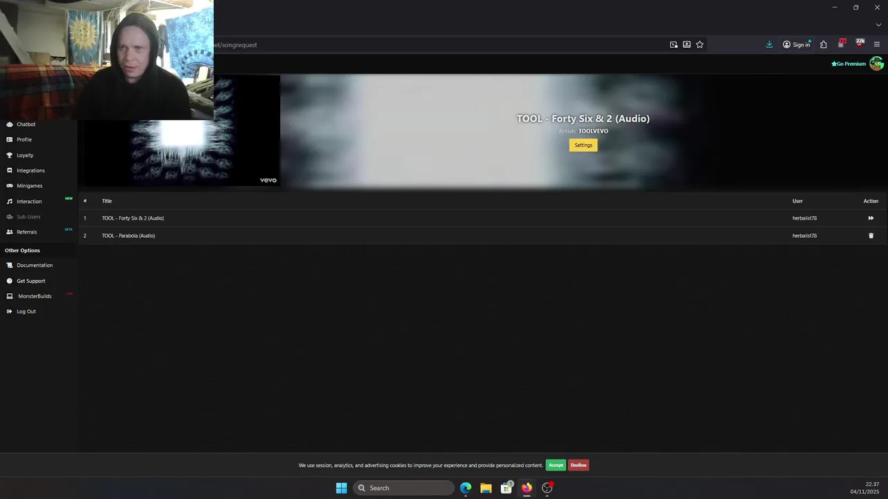Click the TOOL - Forty Six & 2 row title

(x=133, y=218)
